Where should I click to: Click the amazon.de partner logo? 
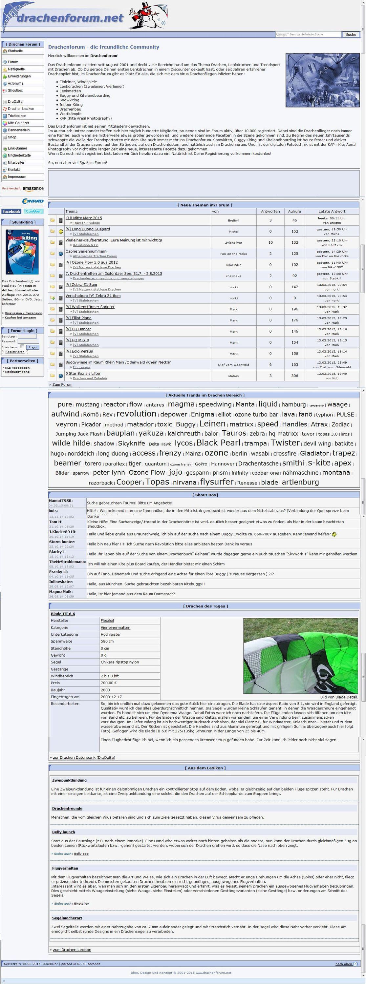(33, 189)
